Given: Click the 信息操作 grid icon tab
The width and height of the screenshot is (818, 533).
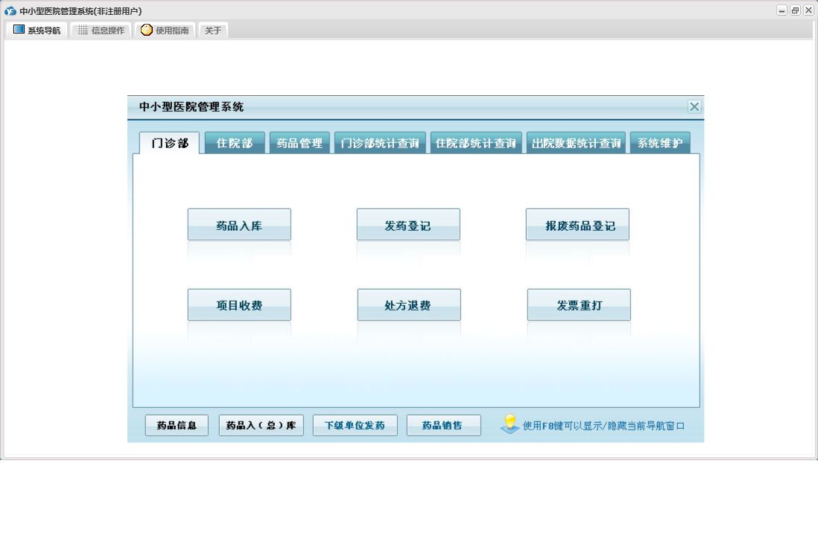Looking at the screenshot, I should coord(101,31).
